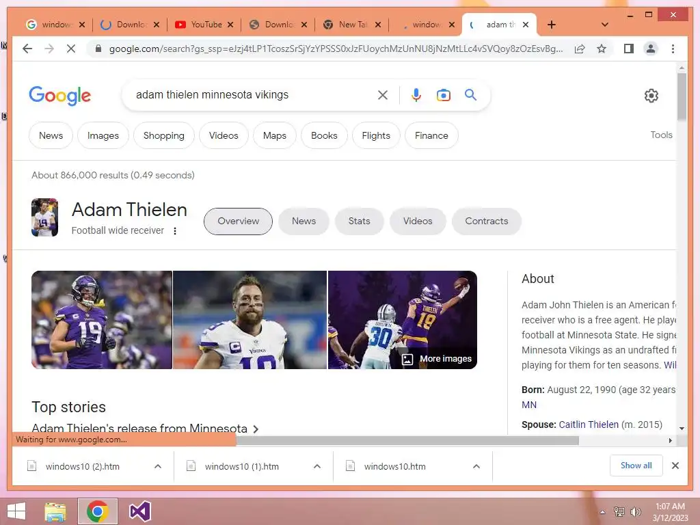Screen dimensions: 700x525
Task: Open the windows10.htm downloaded file
Action: [394, 466]
